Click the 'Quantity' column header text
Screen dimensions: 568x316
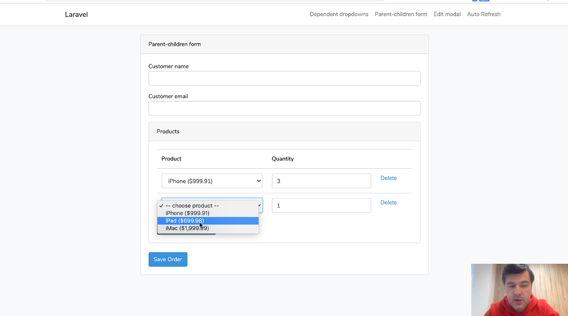tap(283, 159)
